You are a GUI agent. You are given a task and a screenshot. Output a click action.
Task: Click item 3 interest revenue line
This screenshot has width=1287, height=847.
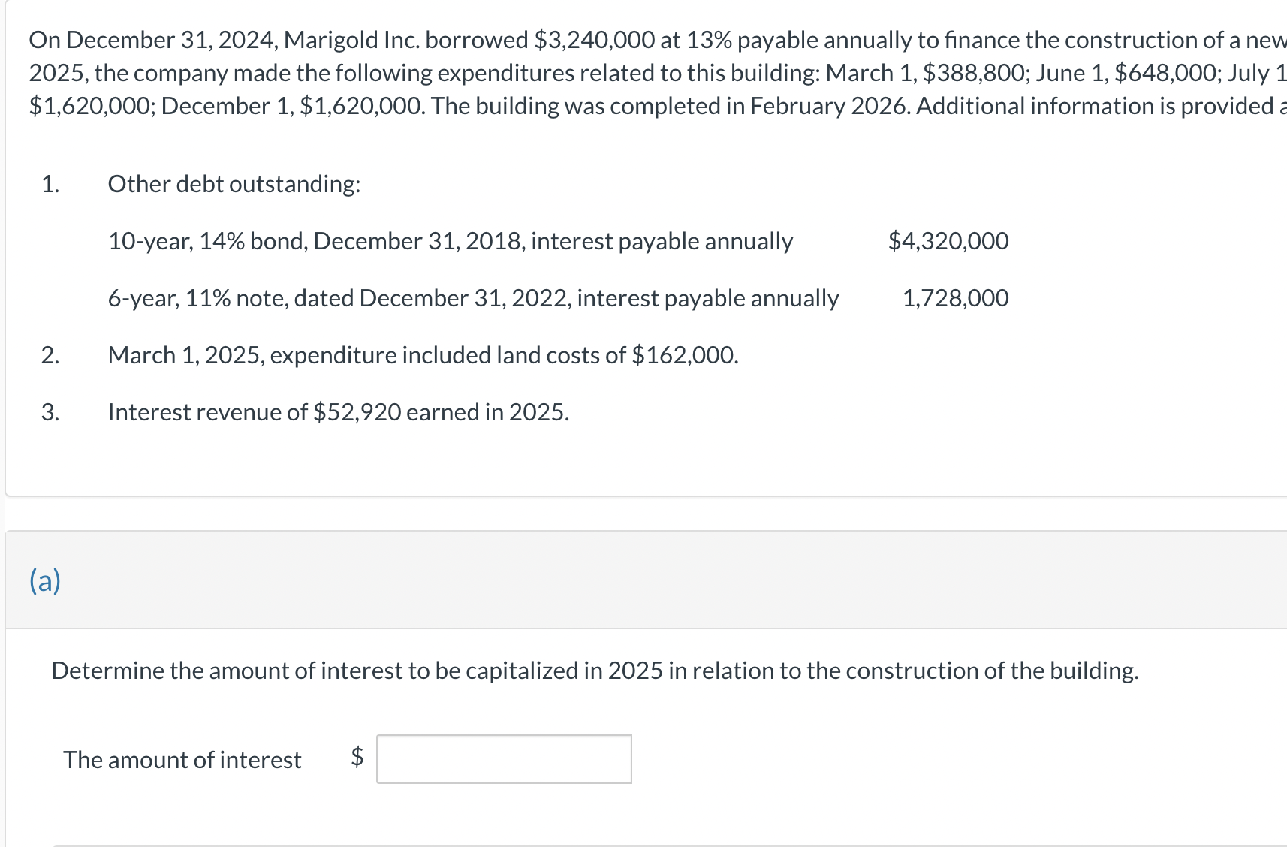click(x=338, y=411)
